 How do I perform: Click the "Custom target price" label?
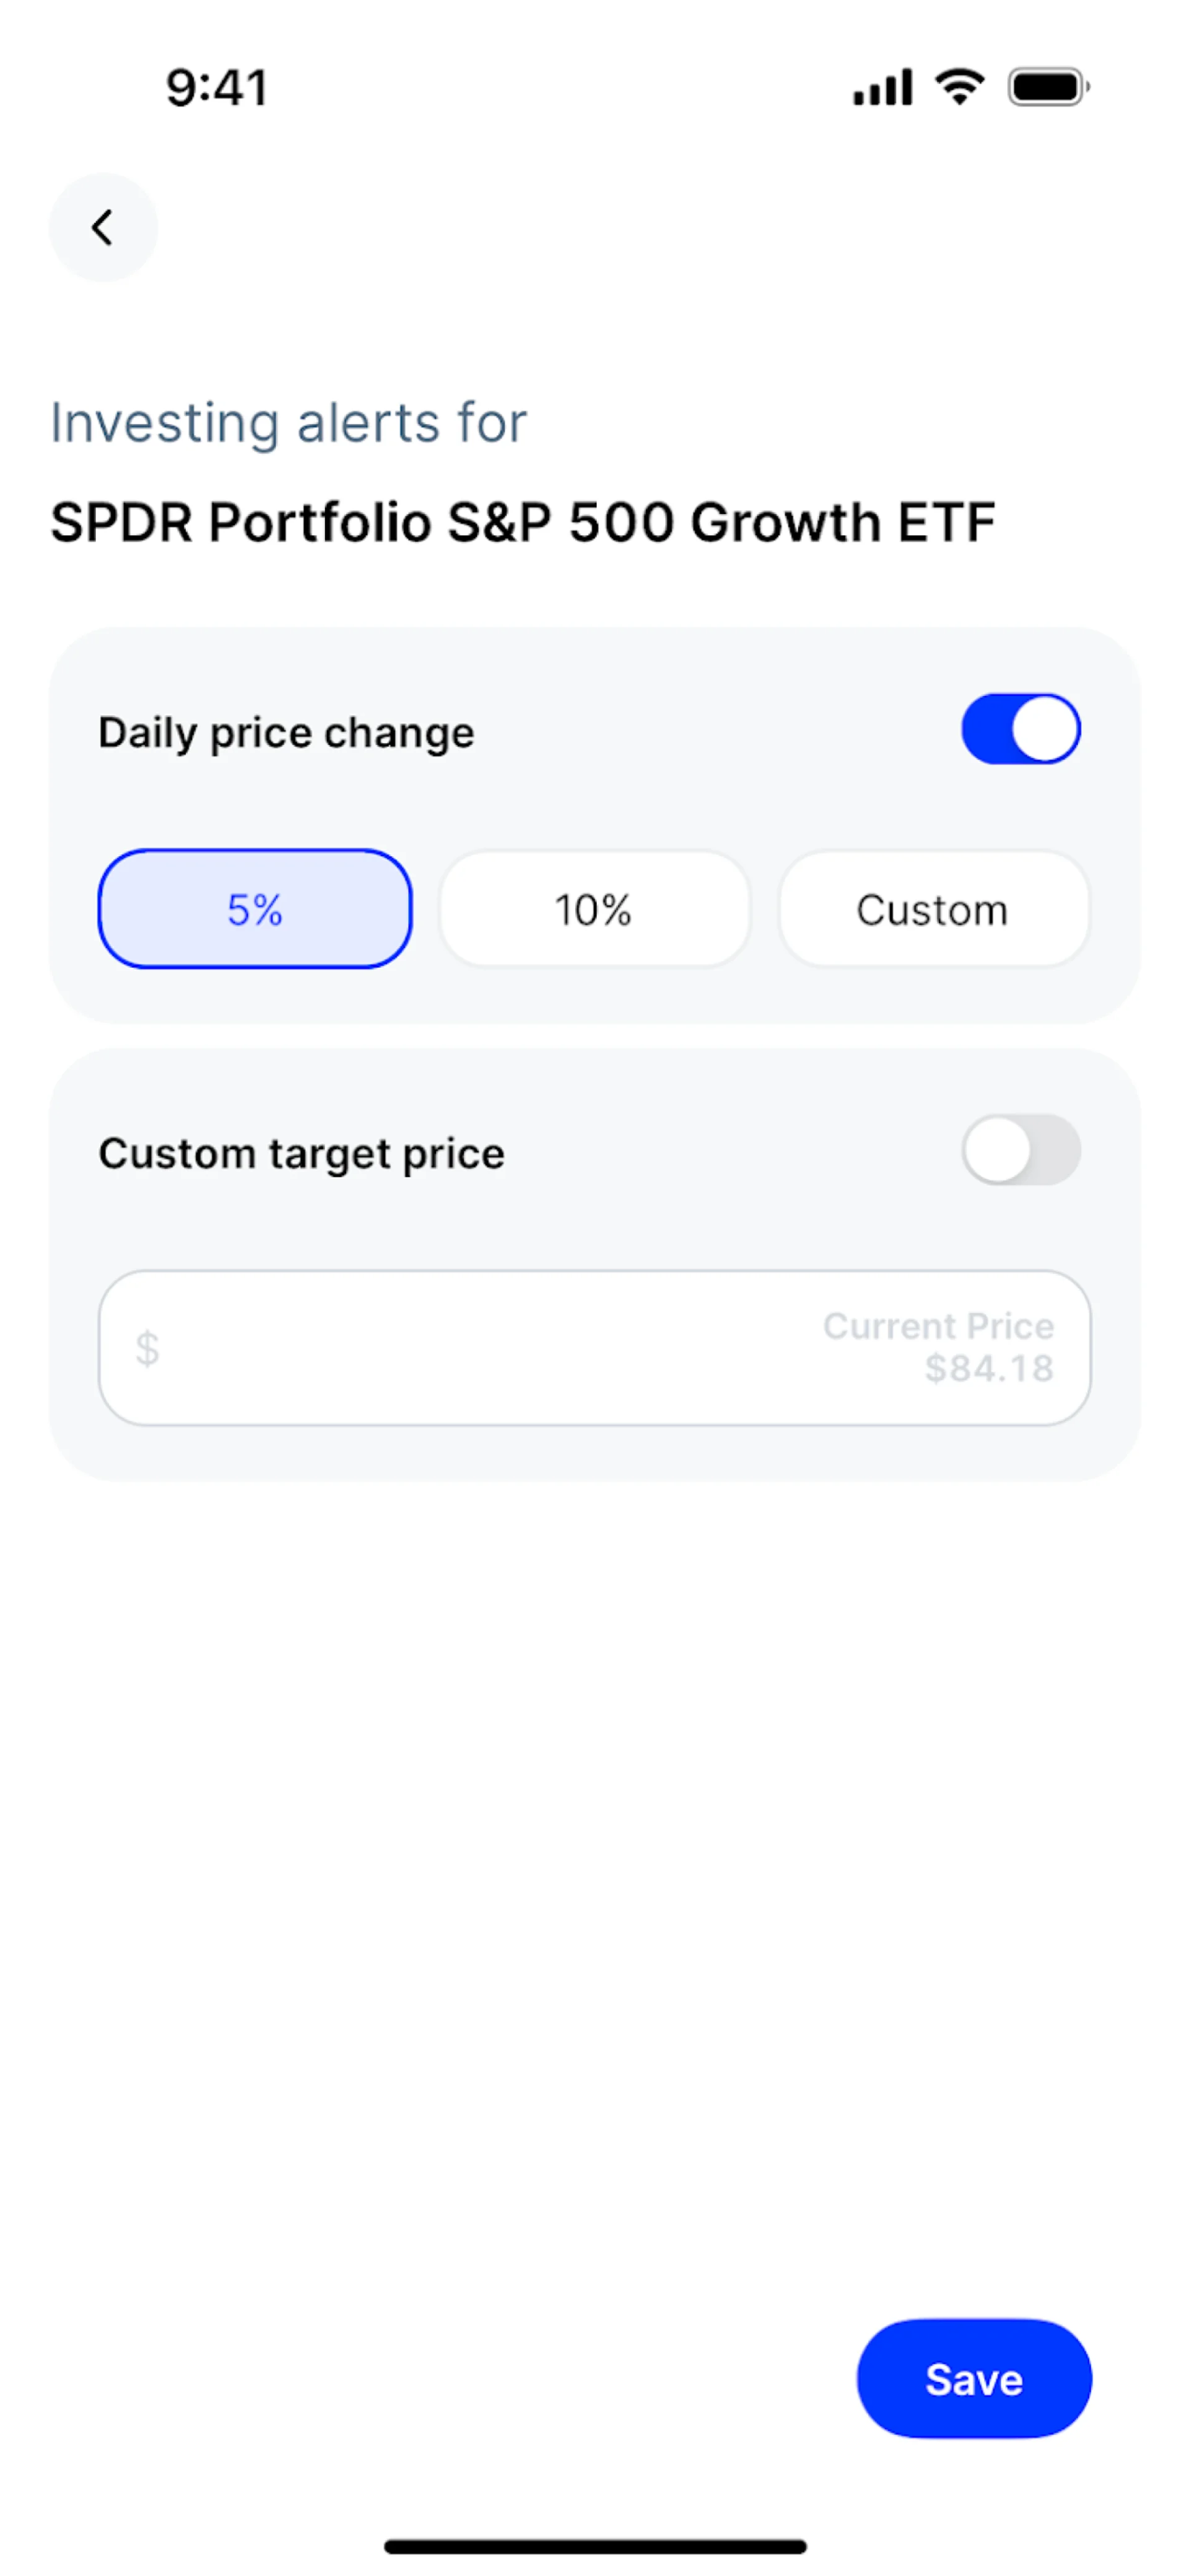301,1154
